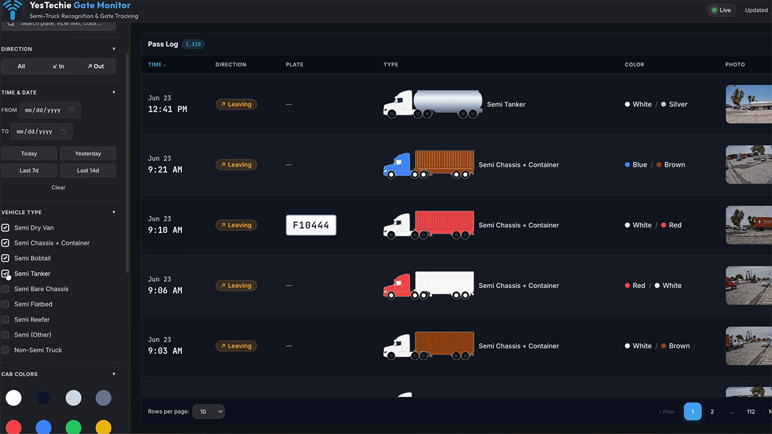Open the photo thumbnail in the 12:41 PM row
772x434 pixels.
748,104
